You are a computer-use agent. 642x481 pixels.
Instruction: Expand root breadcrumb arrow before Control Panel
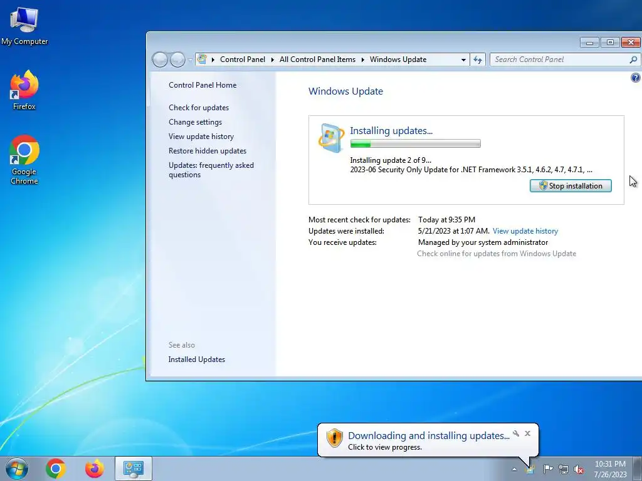[x=213, y=59]
